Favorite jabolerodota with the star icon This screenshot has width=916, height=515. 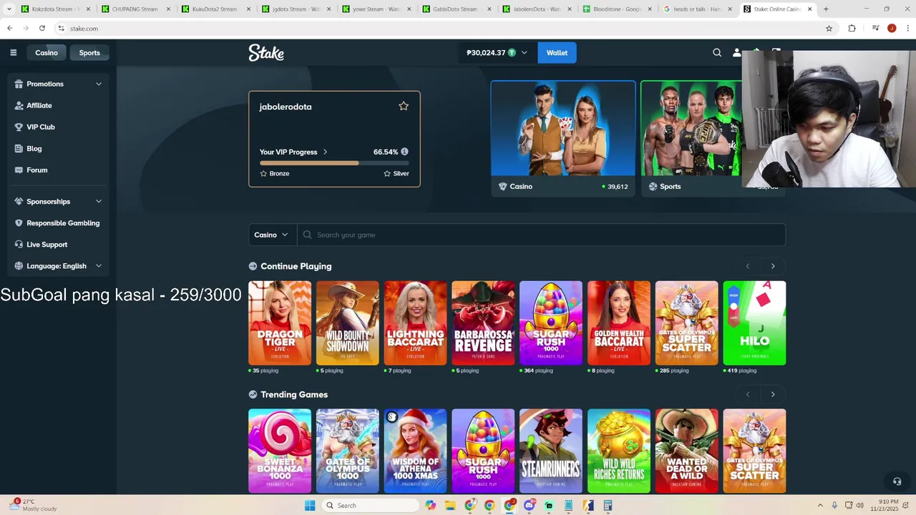pyautogui.click(x=404, y=106)
